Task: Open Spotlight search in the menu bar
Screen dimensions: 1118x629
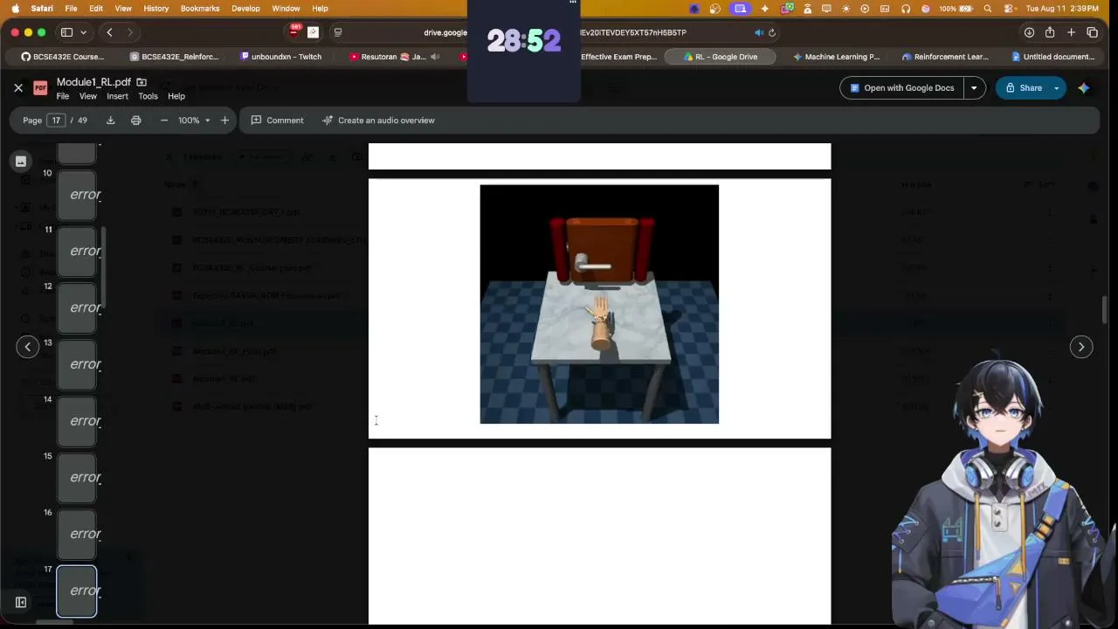Action: pos(988,9)
